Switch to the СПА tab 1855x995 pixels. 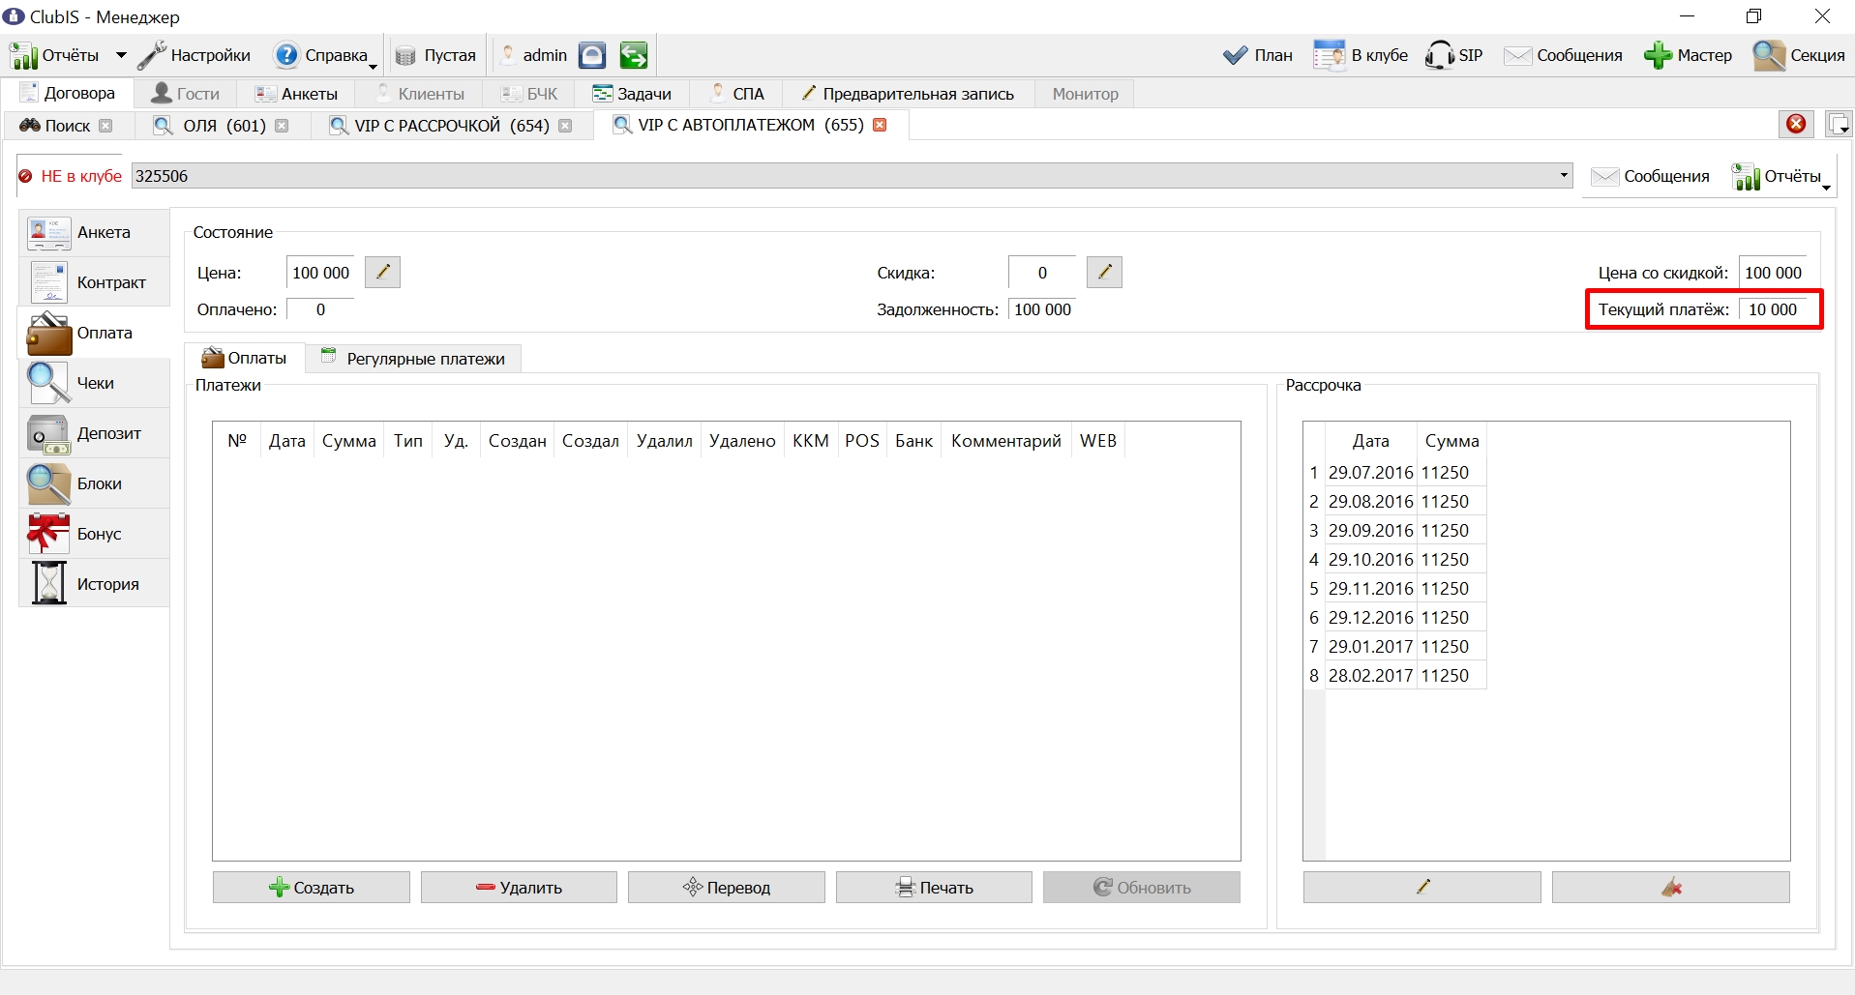click(x=737, y=94)
